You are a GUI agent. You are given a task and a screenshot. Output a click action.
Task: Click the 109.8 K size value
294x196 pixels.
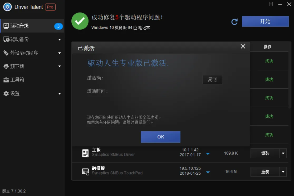tap(231, 153)
